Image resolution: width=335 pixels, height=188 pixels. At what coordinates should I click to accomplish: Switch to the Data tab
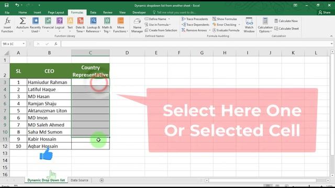(93, 13)
